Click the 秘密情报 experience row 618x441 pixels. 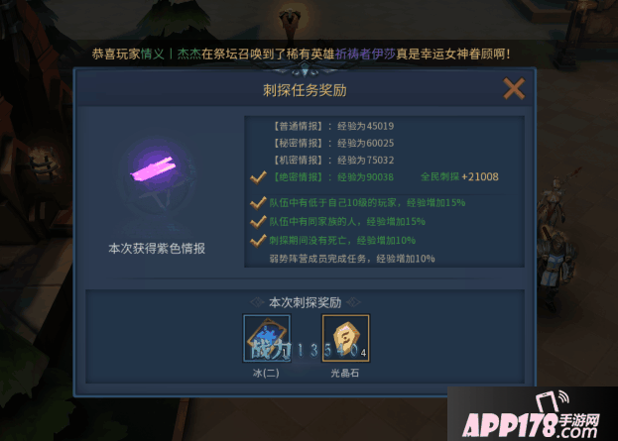pyautogui.click(x=334, y=143)
